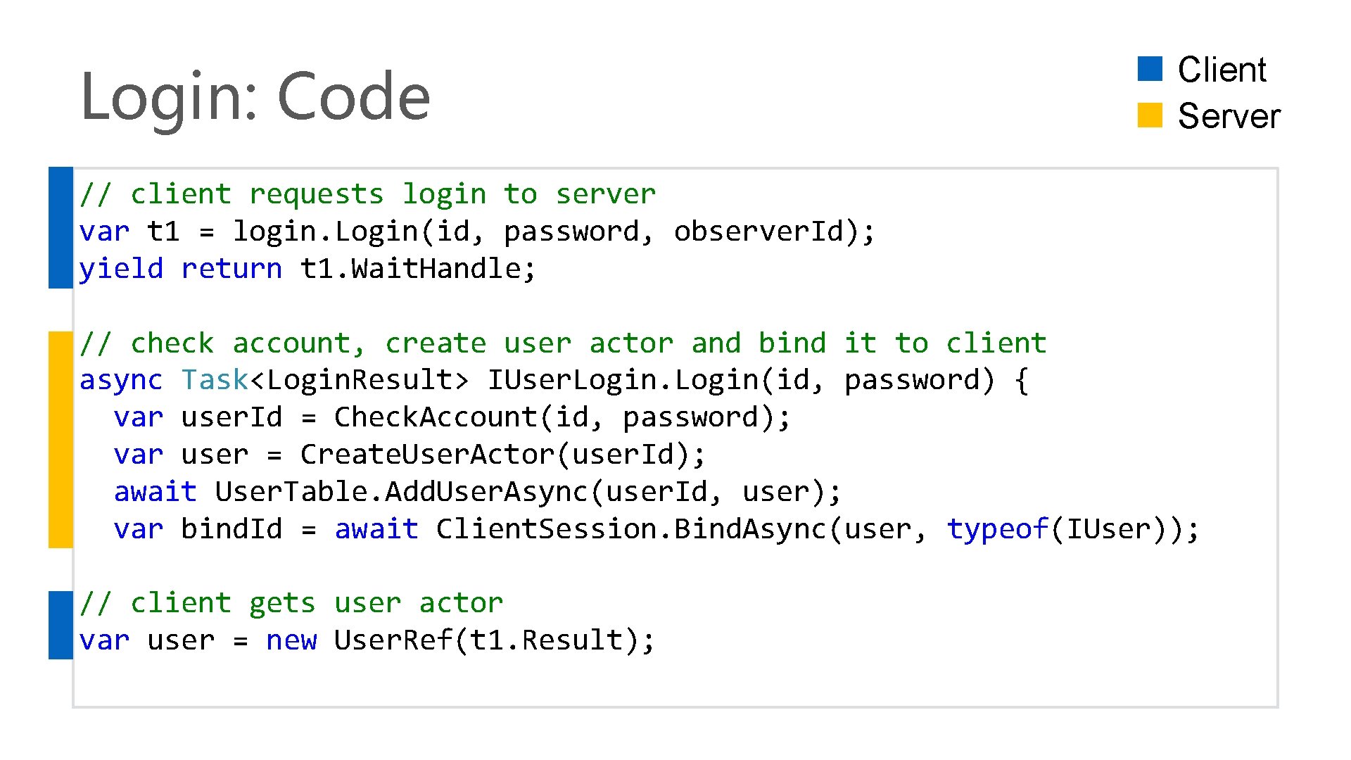Click the 'new' keyword before UserRef
Screen dimensions: 1351x760
[x=291, y=640]
